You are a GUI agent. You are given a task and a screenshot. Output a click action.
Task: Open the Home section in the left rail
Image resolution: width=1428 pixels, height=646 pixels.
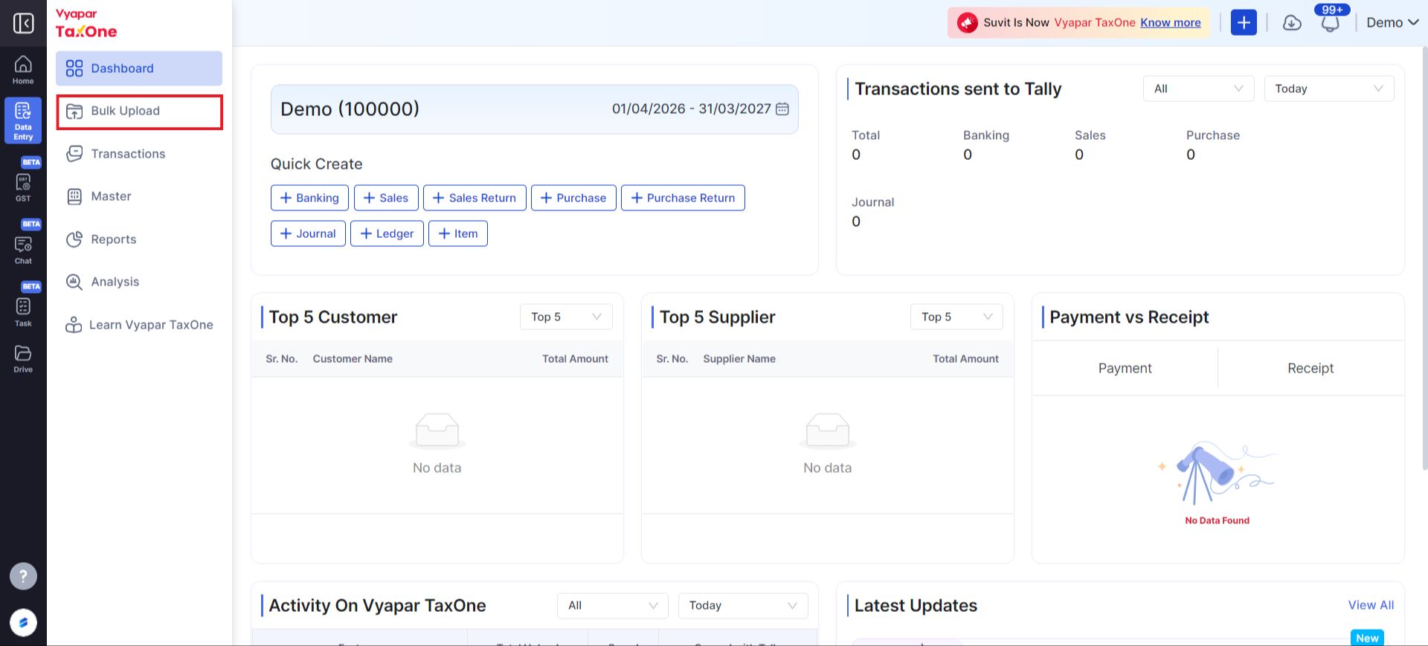coord(23,70)
